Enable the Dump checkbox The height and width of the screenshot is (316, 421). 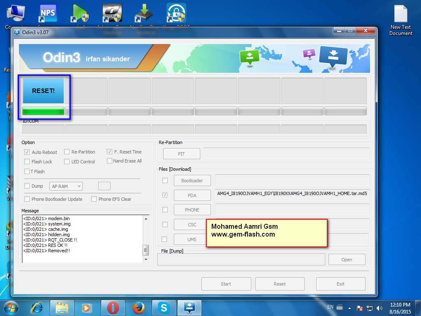[27, 186]
